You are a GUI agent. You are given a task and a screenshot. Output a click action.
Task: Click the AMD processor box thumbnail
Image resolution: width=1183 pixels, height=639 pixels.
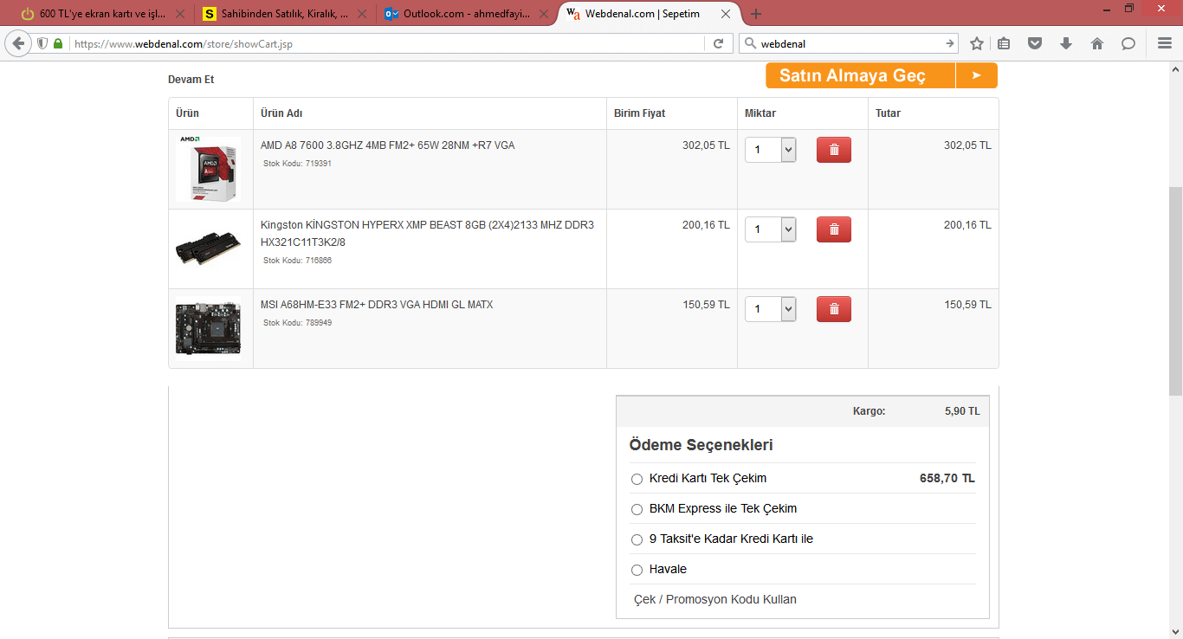tap(209, 169)
